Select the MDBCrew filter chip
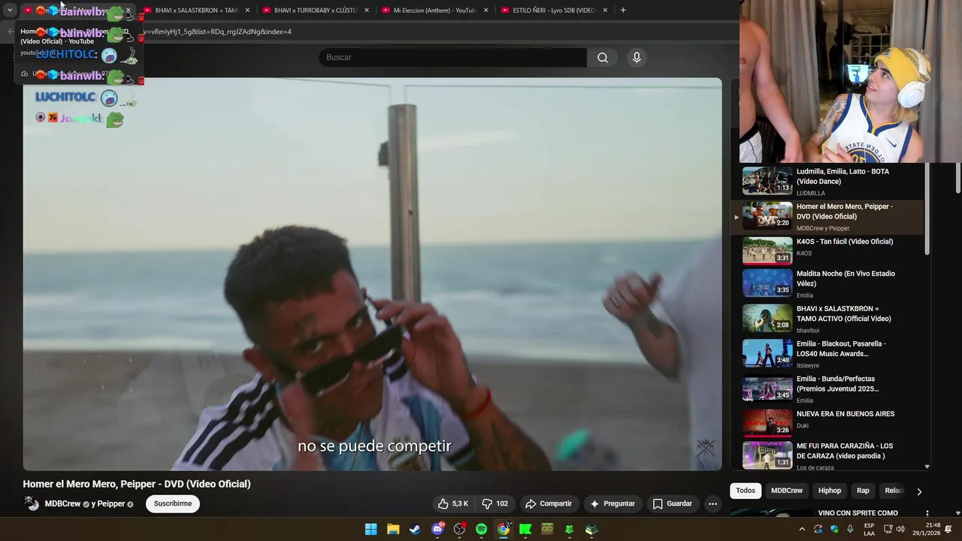Viewport: 962px width, 541px height. (787, 491)
